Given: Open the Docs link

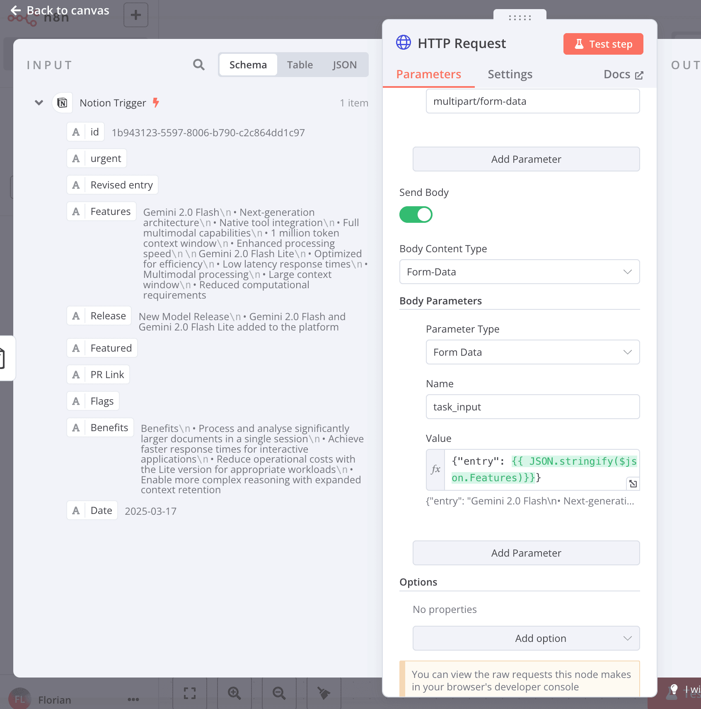Looking at the screenshot, I should [x=623, y=75].
